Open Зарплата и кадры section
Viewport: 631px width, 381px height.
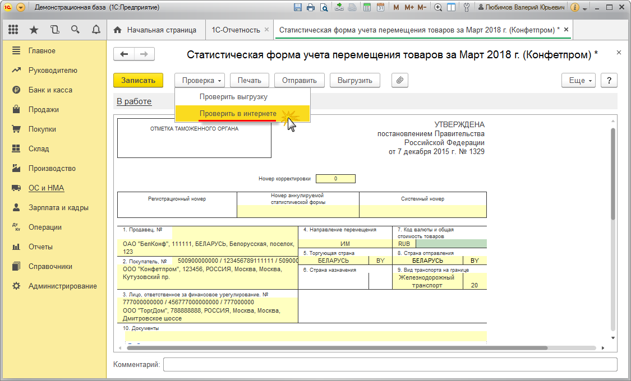tap(54, 208)
